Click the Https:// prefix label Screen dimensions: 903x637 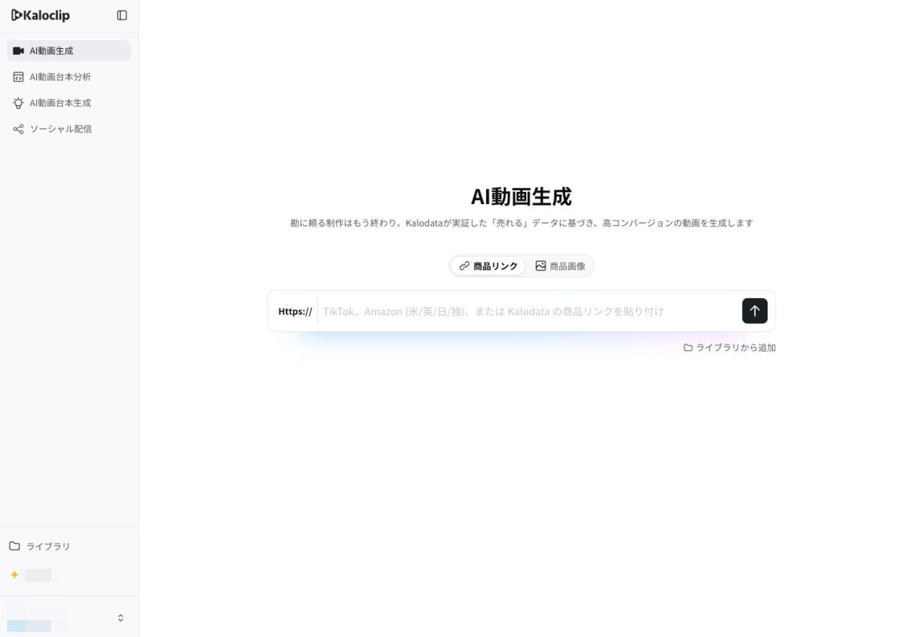click(295, 311)
